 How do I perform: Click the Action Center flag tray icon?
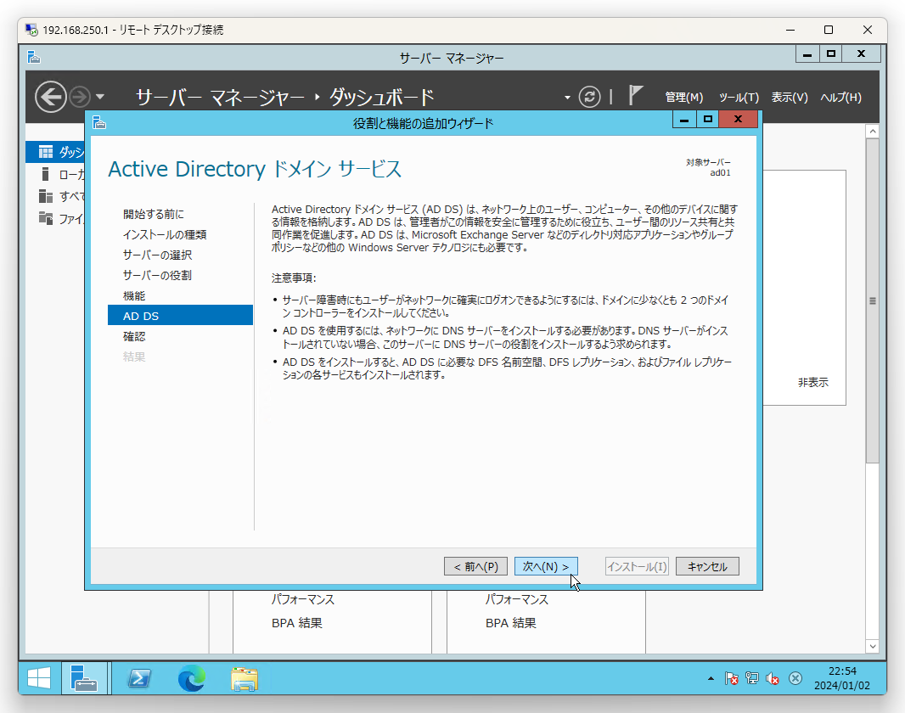(731, 678)
